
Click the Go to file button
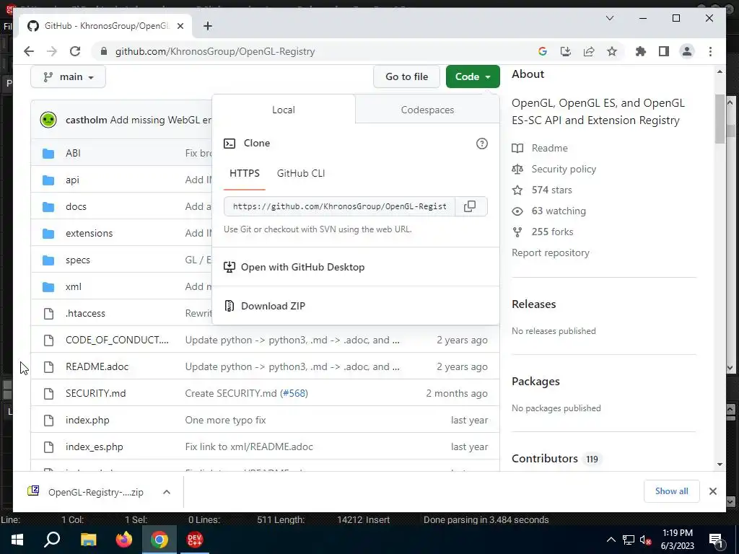click(407, 76)
